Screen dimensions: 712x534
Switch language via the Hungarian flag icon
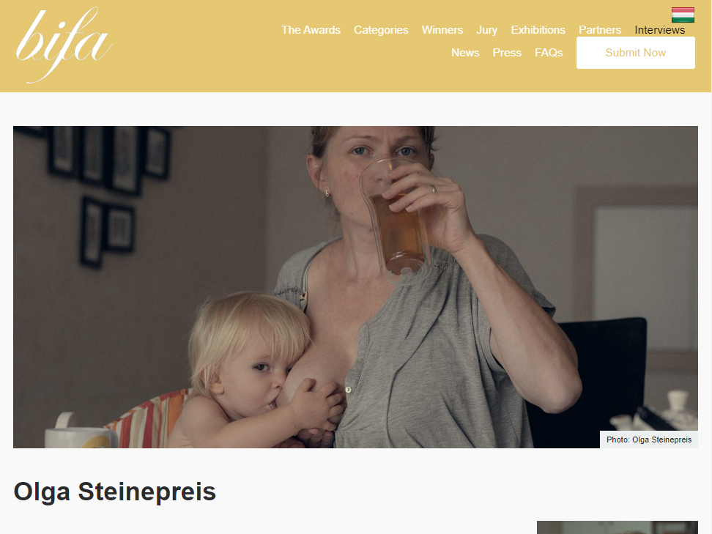click(x=683, y=15)
